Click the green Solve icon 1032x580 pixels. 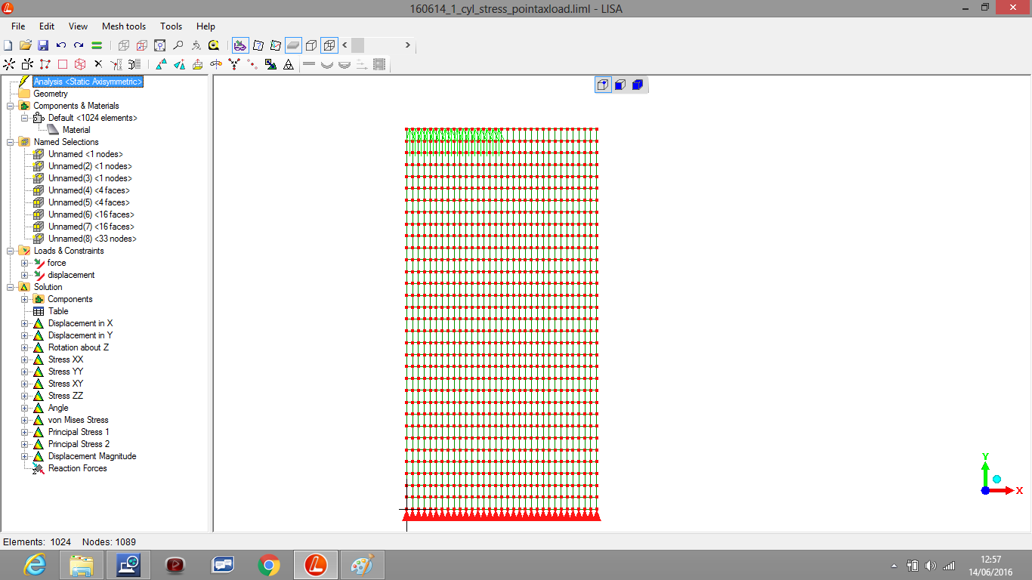[x=97, y=45]
